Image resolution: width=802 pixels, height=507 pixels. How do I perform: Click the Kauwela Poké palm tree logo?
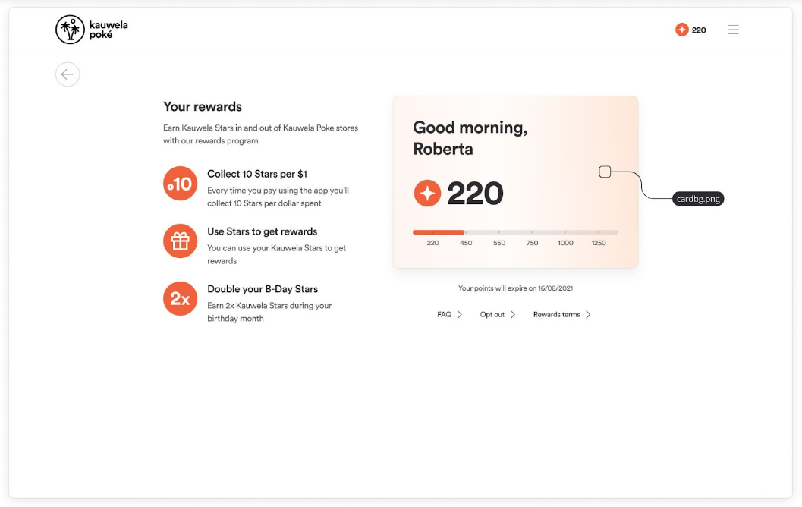click(x=70, y=29)
